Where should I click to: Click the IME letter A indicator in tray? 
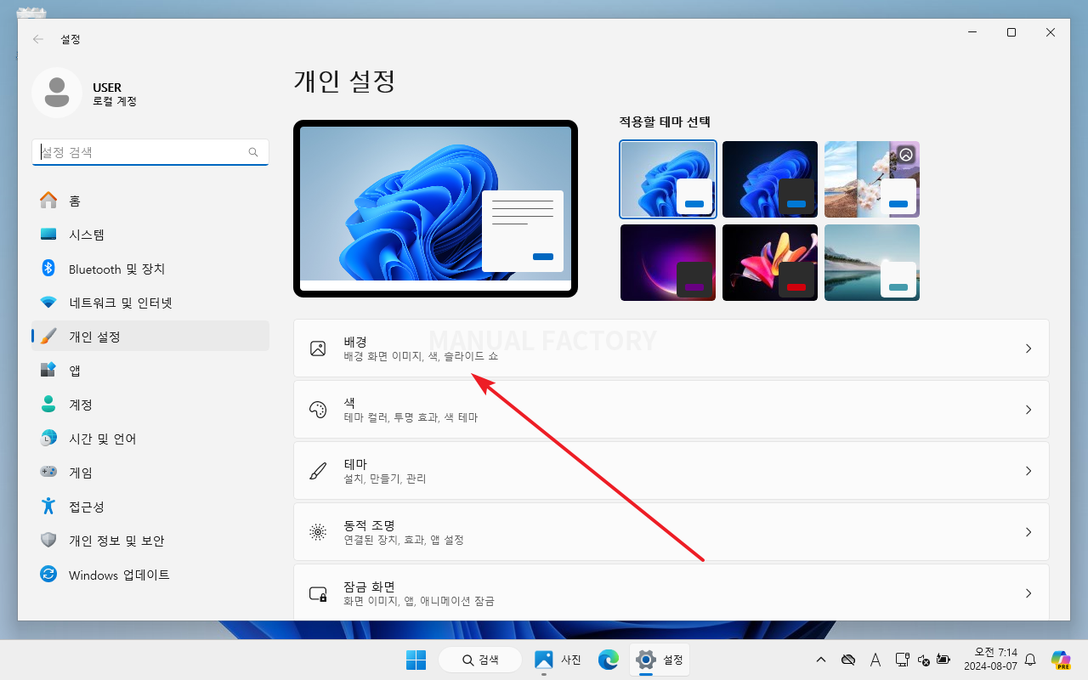pyautogui.click(x=875, y=660)
